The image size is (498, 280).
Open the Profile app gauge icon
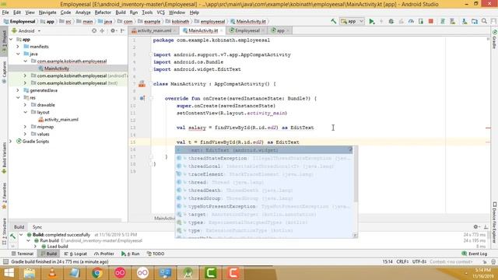pyautogui.click(x=411, y=21)
